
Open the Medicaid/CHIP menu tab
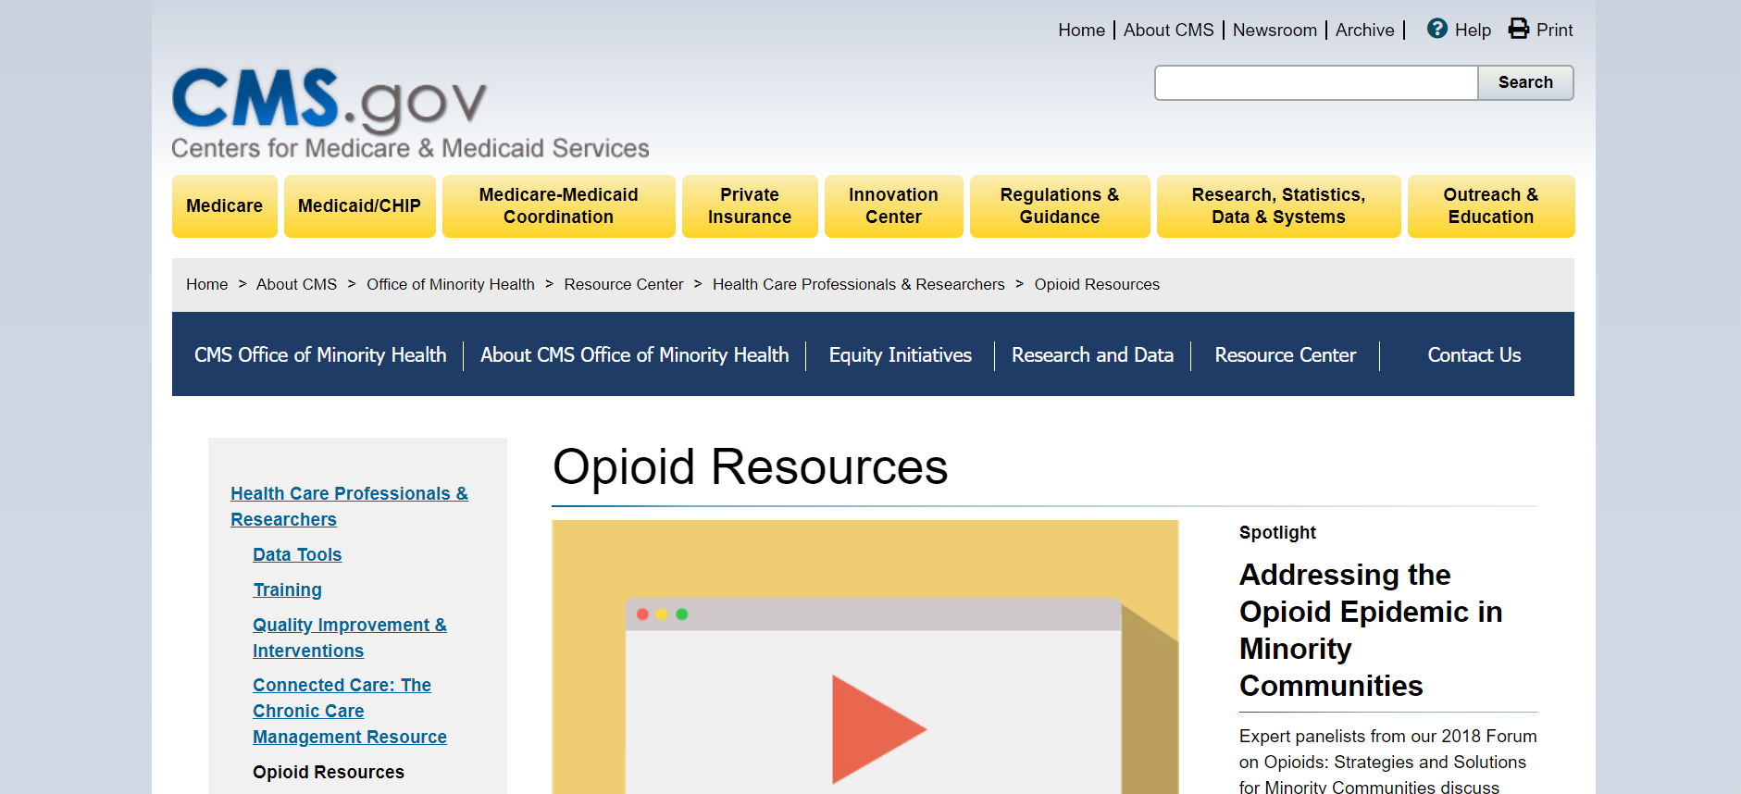(x=359, y=206)
